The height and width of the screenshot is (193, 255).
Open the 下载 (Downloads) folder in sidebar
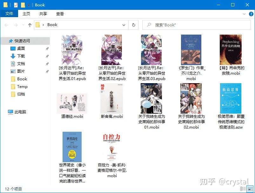click(x=21, y=56)
